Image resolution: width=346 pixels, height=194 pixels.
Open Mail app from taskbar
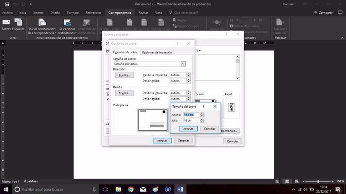click(143, 190)
